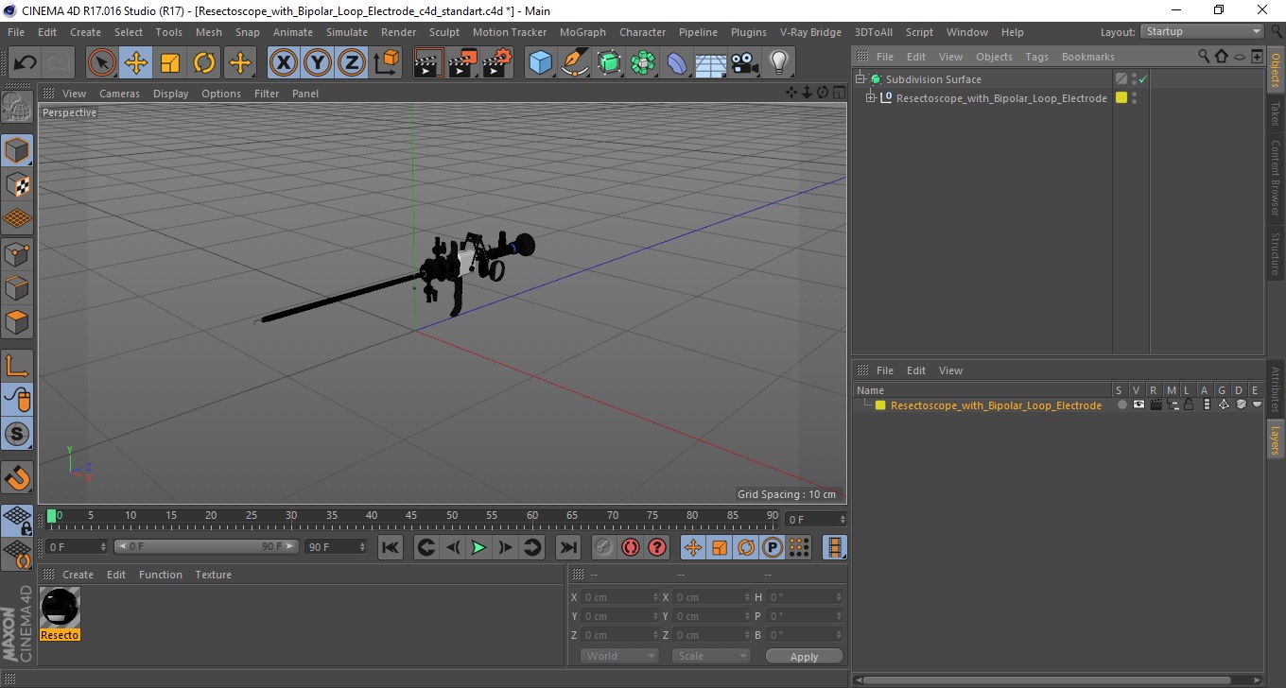This screenshot has width=1286, height=688.
Task: Go to start of animation
Action: click(390, 547)
